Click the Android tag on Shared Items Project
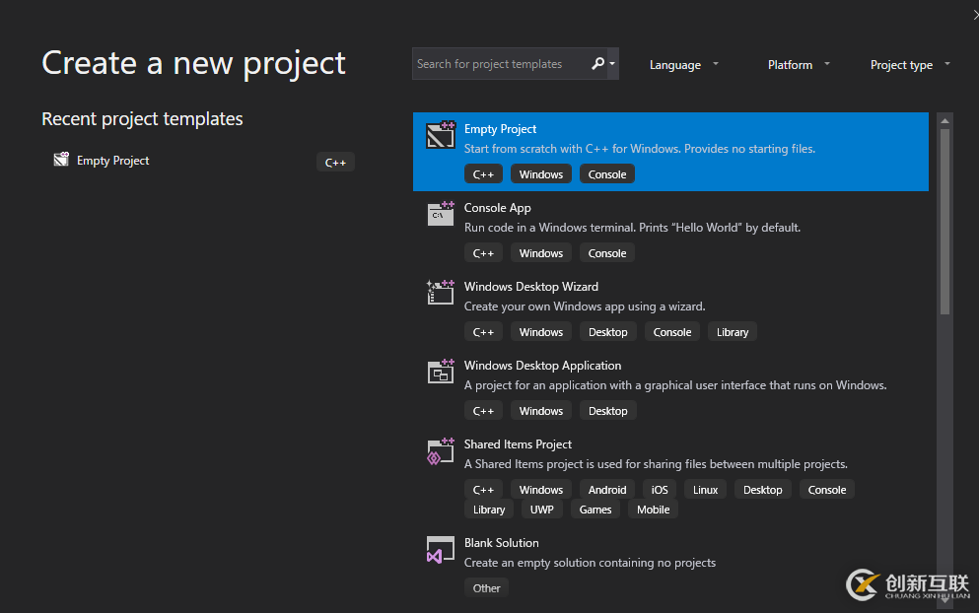The width and height of the screenshot is (979, 613). pos(606,489)
